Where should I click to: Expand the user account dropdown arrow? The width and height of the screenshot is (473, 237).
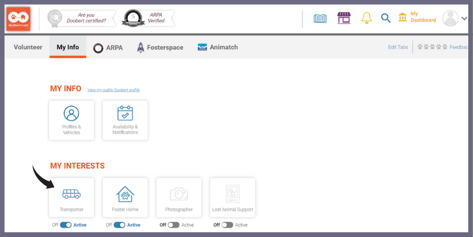[x=464, y=18]
